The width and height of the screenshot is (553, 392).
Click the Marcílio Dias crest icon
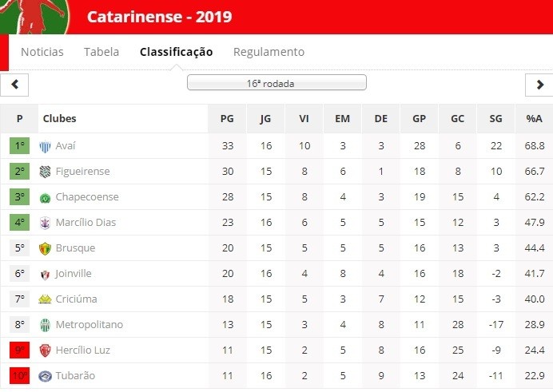pos(46,223)
